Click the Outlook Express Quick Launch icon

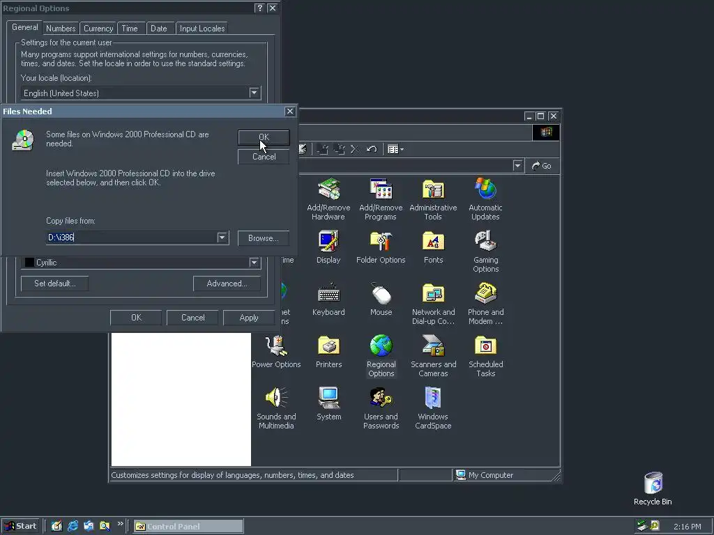[89, 526]
